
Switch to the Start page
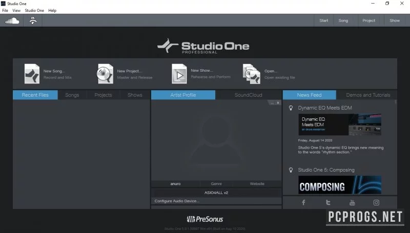pyautogui.click(x=324, y=20)
